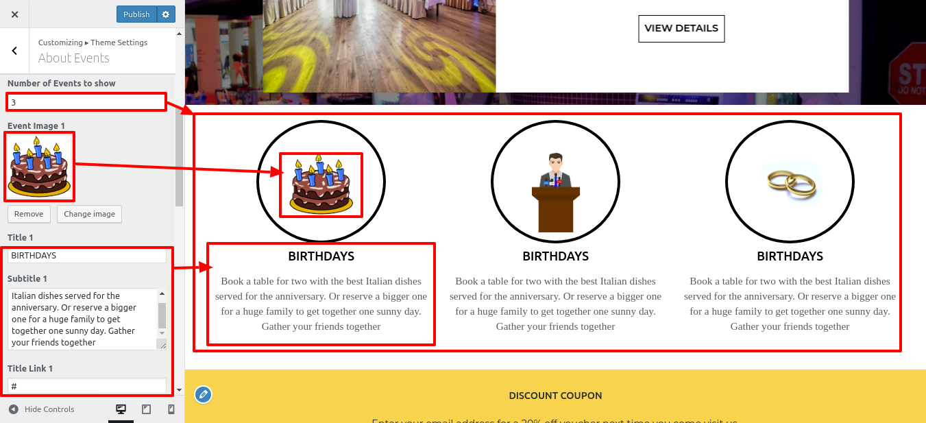Go back using the left chevron arrow
The image size is (926, 423).
point(14,51)
